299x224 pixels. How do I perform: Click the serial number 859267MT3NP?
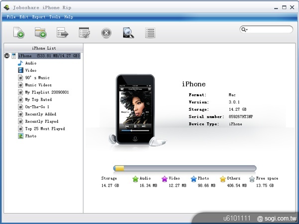[x=241, y=117]
